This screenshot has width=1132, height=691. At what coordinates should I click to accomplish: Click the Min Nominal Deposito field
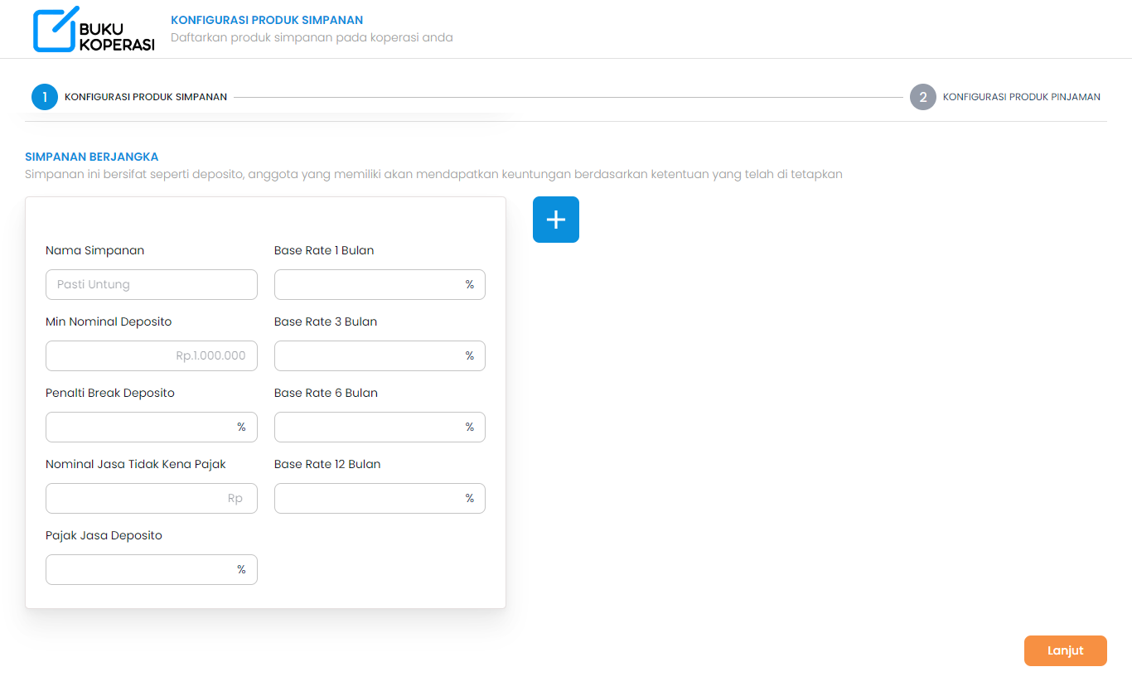[x=151, y=355]
